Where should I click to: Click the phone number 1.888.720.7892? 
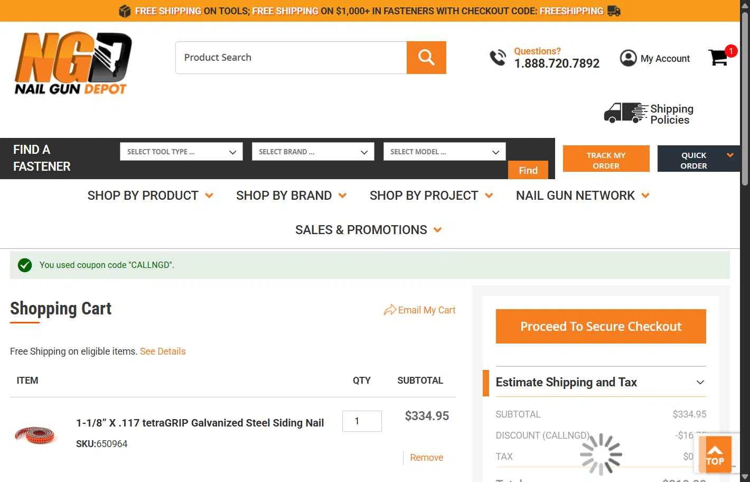tap(557, 63)
